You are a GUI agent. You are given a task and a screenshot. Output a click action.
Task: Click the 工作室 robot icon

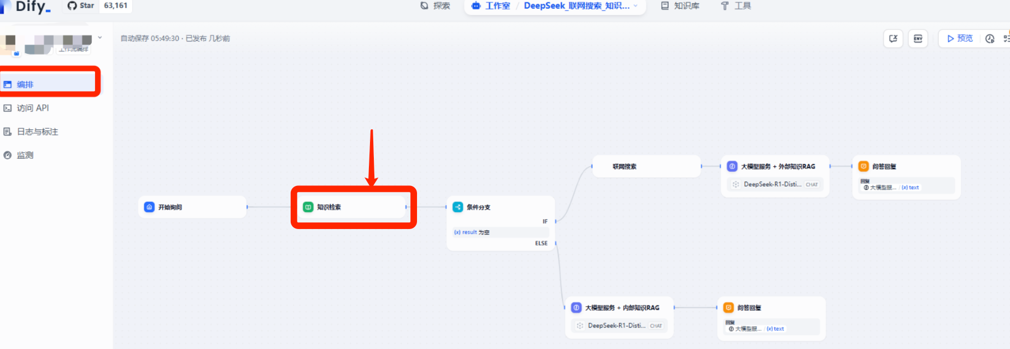coord(476,5)
